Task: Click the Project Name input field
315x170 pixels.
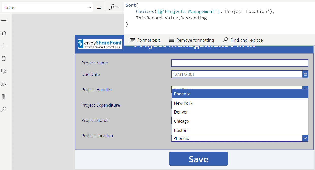Action: coord(240,63)
